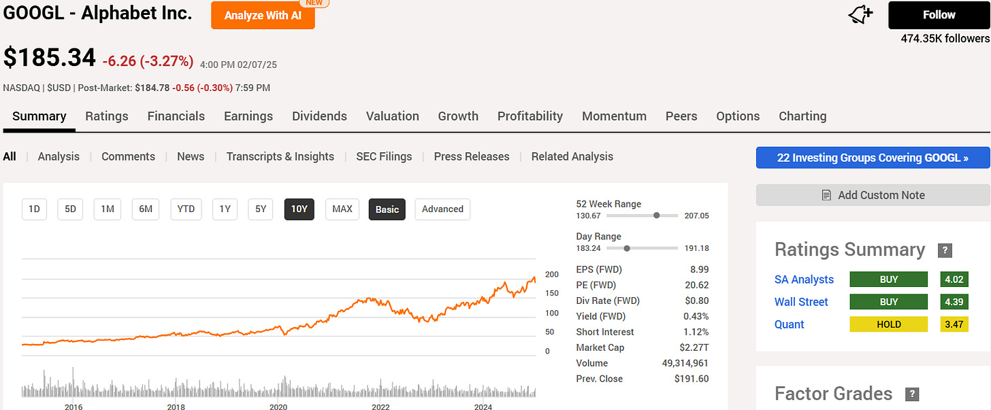Click the 4.02 SA Analysts score
Screen dimensions: 991x410
pyautogui.click(x=954, y=279)
